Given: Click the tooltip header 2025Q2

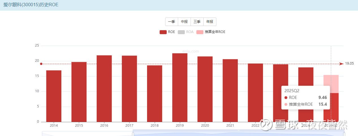Looking at the screenshot, I should coord(292,91).
